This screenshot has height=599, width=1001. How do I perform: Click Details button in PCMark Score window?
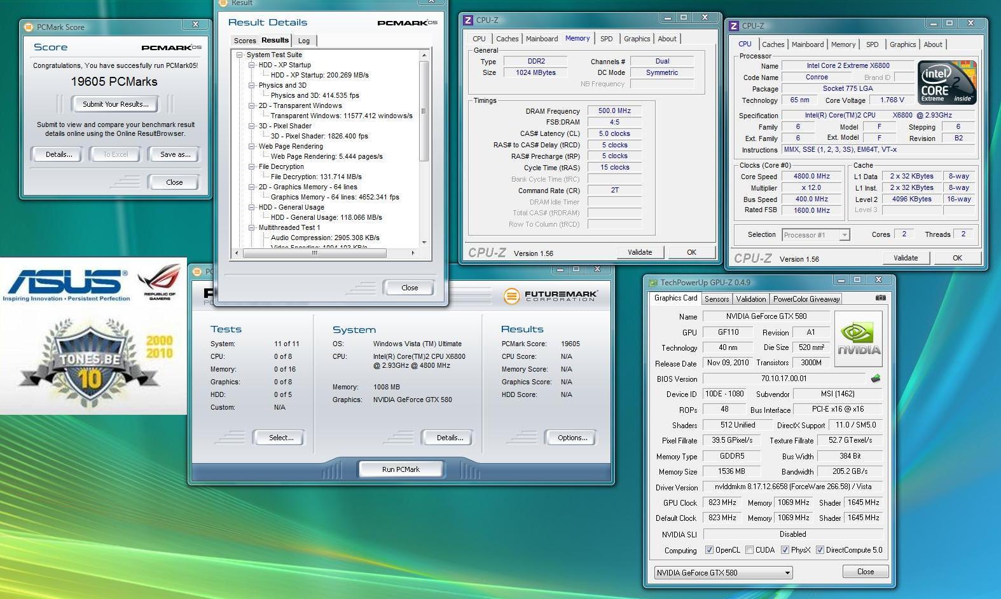pyautogui.click(x=59, y=154)
